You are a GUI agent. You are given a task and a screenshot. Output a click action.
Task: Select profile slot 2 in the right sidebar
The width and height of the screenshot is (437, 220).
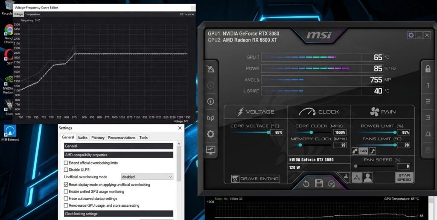(x=428, y=102)
